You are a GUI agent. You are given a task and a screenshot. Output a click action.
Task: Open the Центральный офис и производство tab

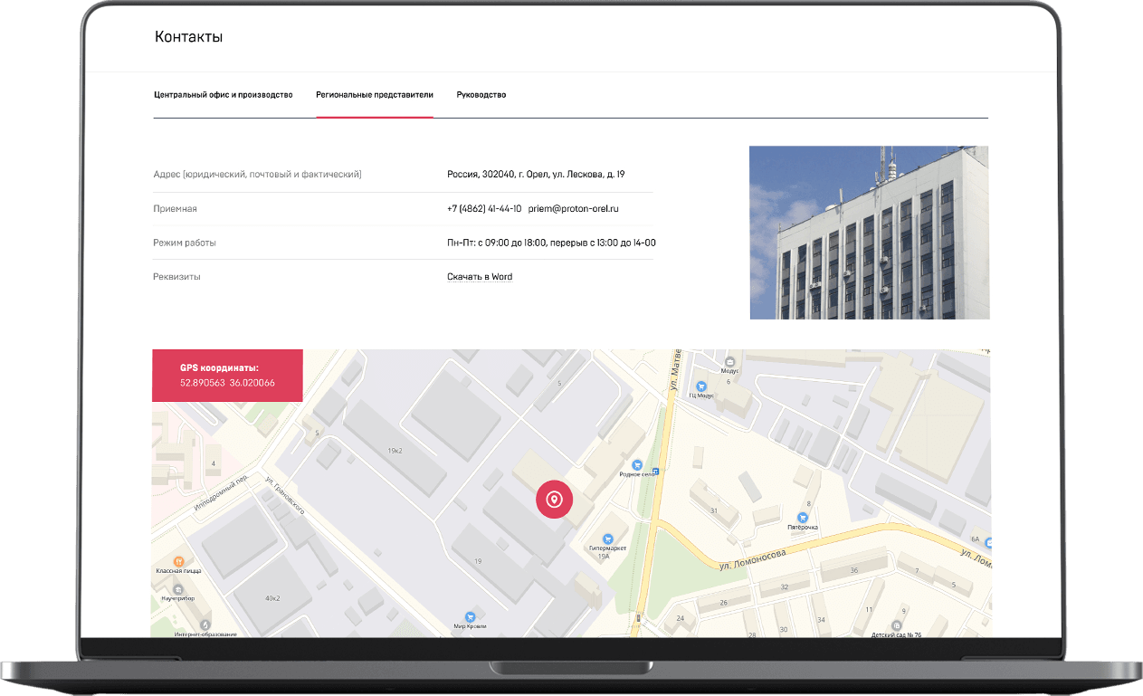point(224,95)
